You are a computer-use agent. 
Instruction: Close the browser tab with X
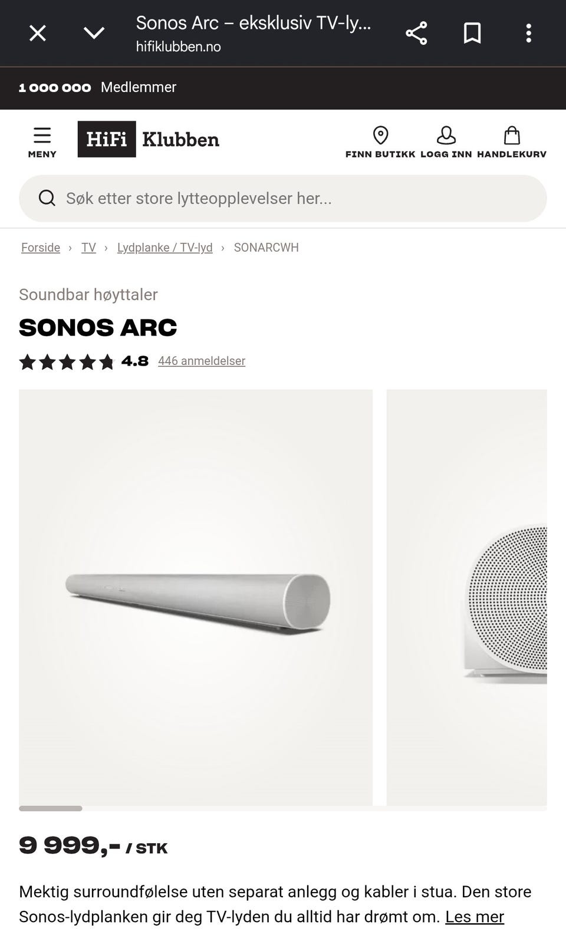(x=38, y=33)
